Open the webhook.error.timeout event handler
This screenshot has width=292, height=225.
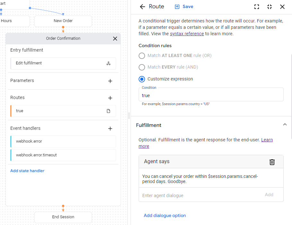pyautogui.click(x=63, y=155)
